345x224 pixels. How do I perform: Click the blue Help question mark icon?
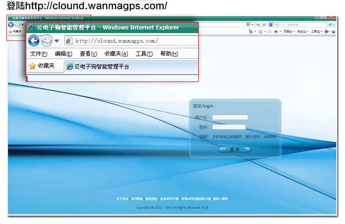pos(326,31)
